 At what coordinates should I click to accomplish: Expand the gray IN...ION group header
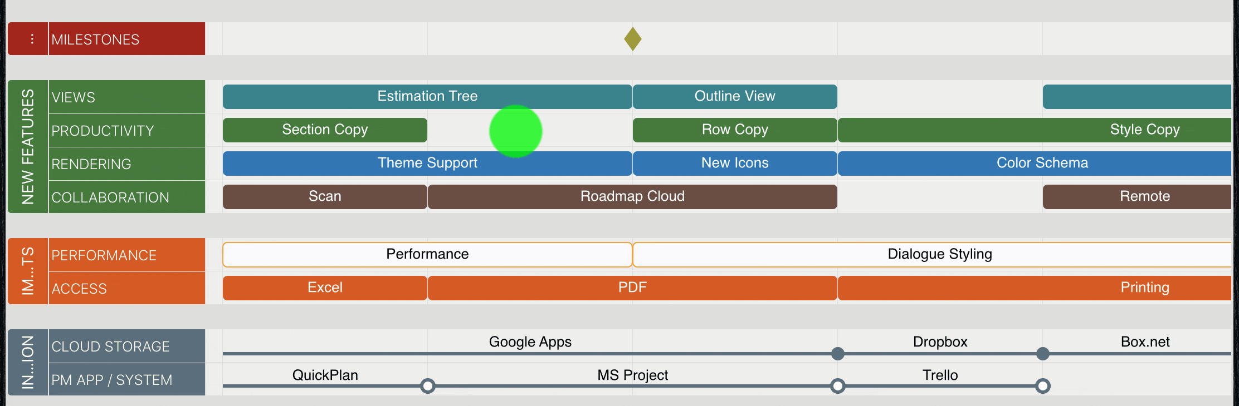pyautogui.click(x=28, y=363)
